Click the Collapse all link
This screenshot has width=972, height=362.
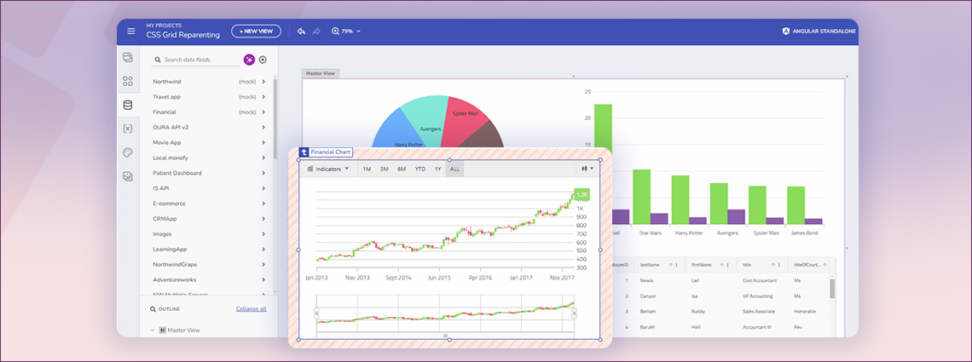[x=251, y=309]
